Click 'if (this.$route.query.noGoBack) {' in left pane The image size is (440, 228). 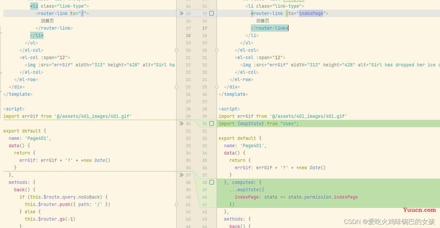coord(64,197)
